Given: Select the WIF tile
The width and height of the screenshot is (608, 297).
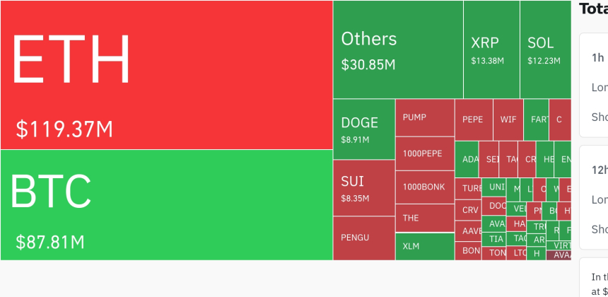Looking at the screenshot, I should pyautogui.click(x=508, y=120).
